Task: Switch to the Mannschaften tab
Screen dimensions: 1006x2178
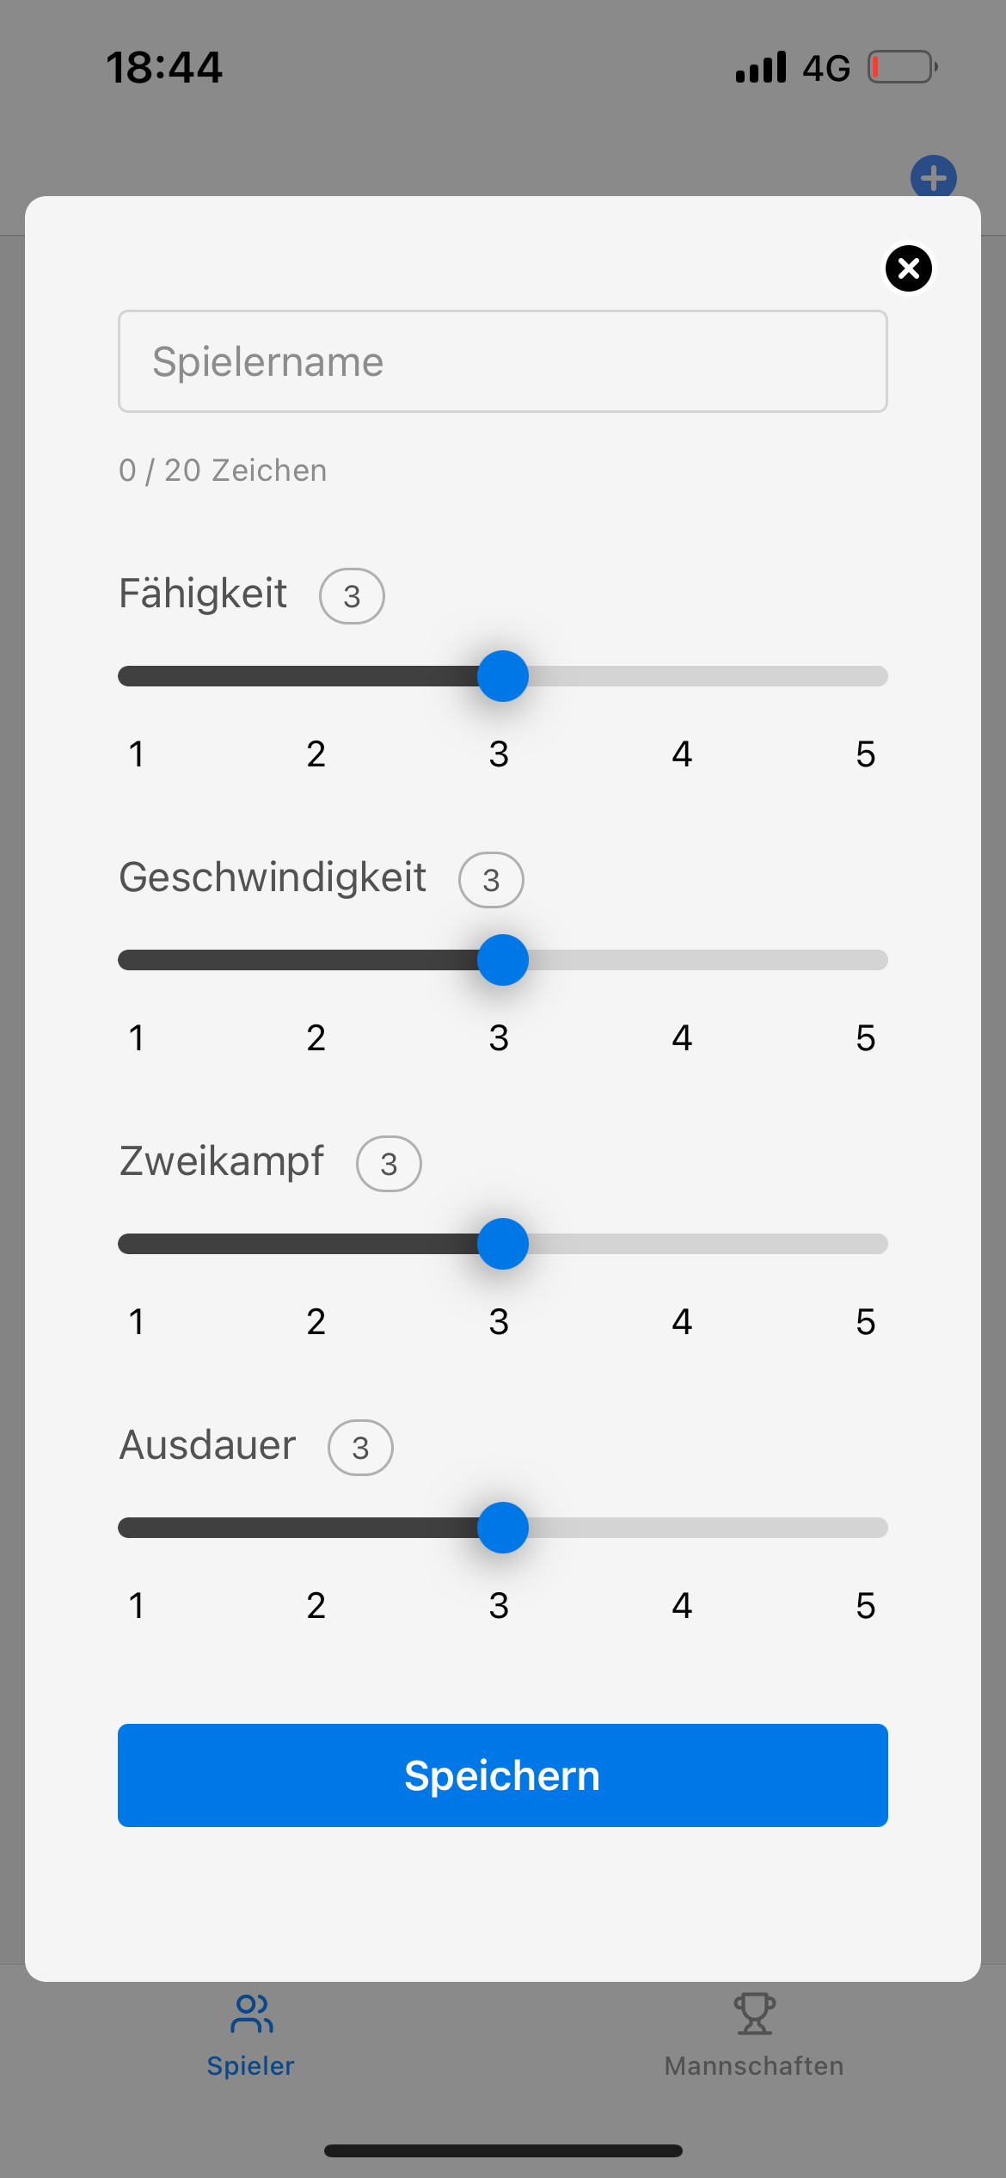Action: (x=754, y=2035)
